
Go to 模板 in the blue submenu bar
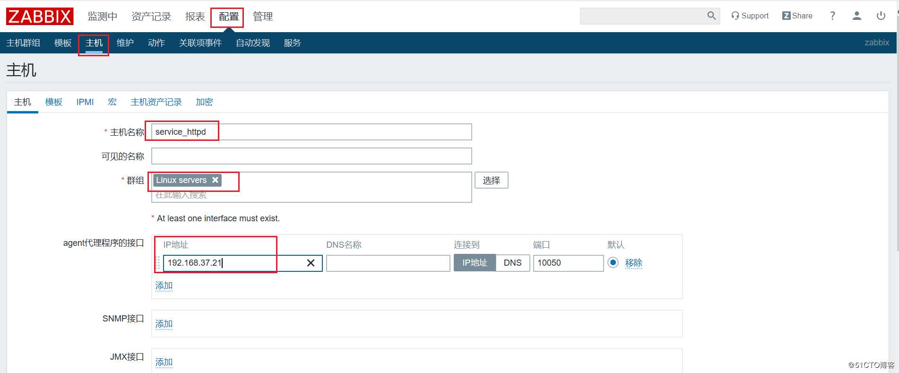[x=63, y=43]
